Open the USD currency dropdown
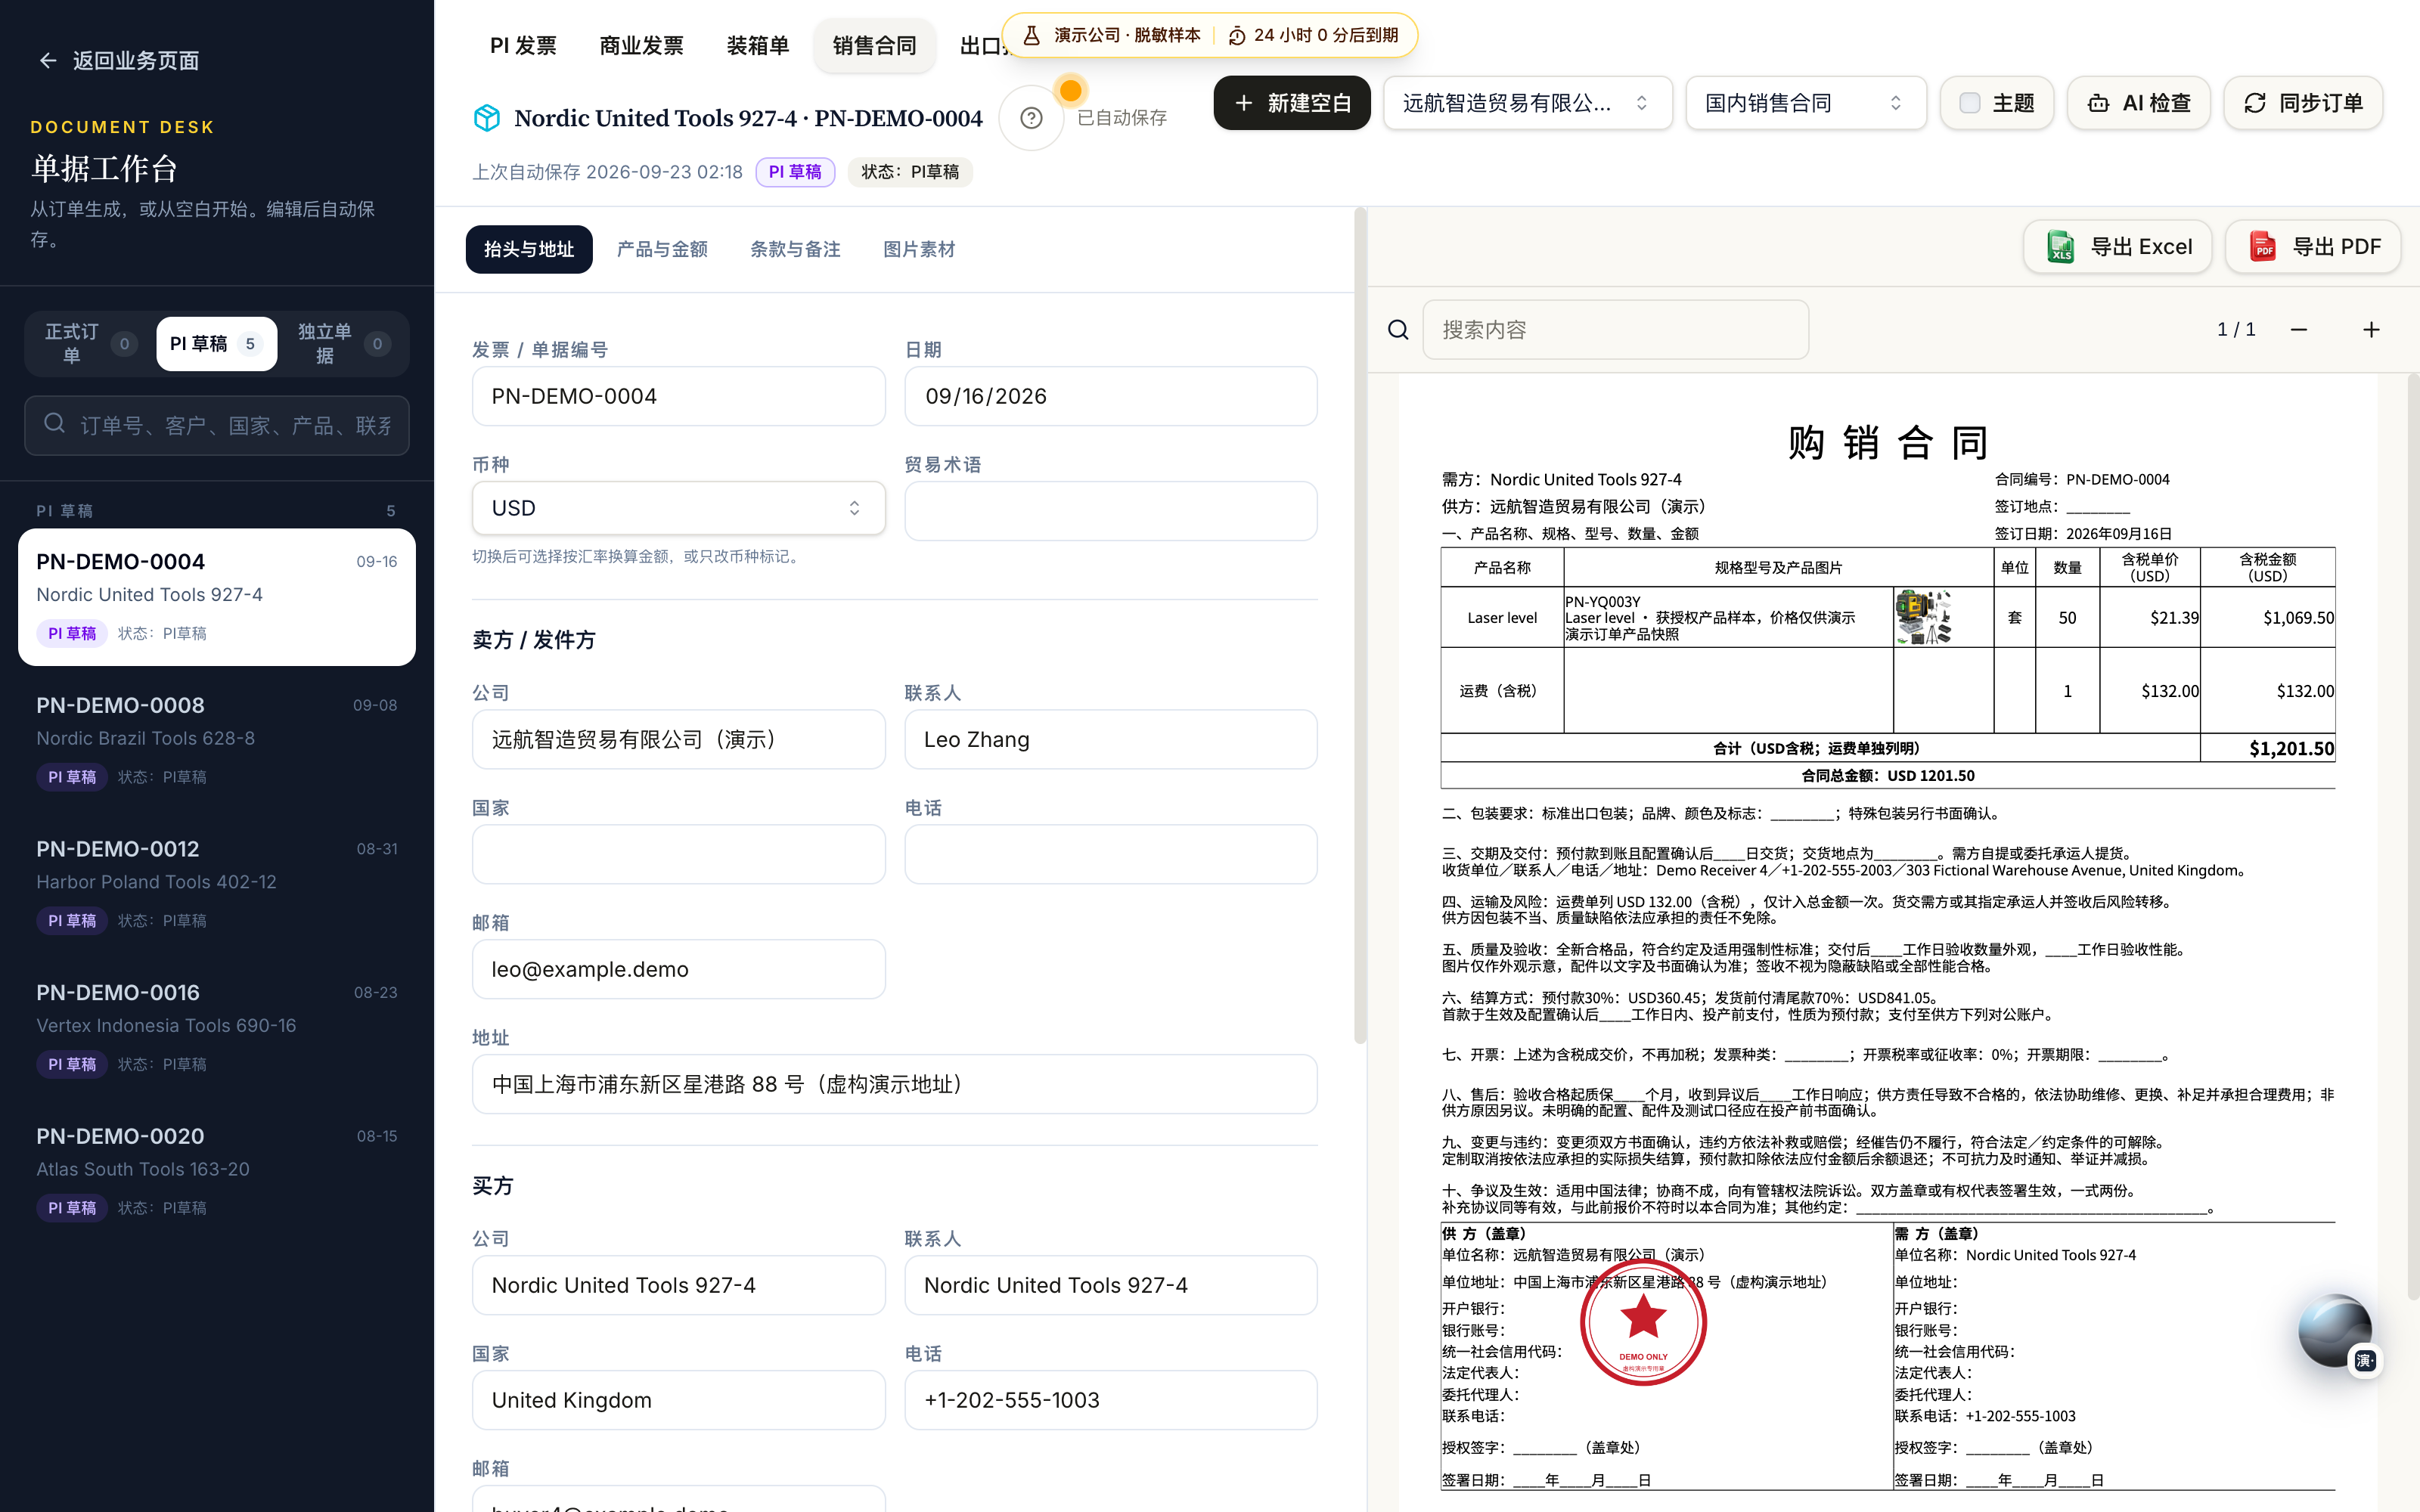 [x=678, y=508]
